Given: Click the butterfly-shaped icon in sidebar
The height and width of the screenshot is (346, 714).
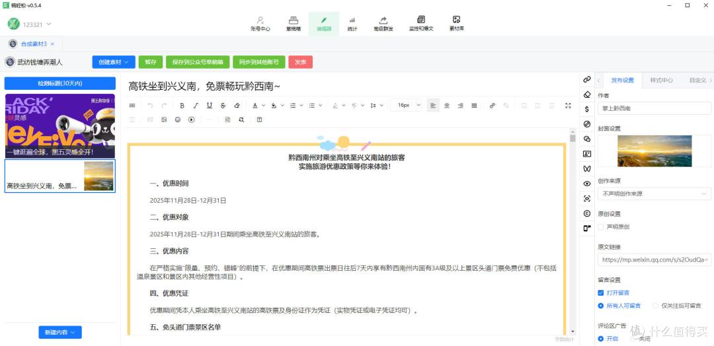Looking at the screenshot, I should pyautogui.click(x=587, y=168).
